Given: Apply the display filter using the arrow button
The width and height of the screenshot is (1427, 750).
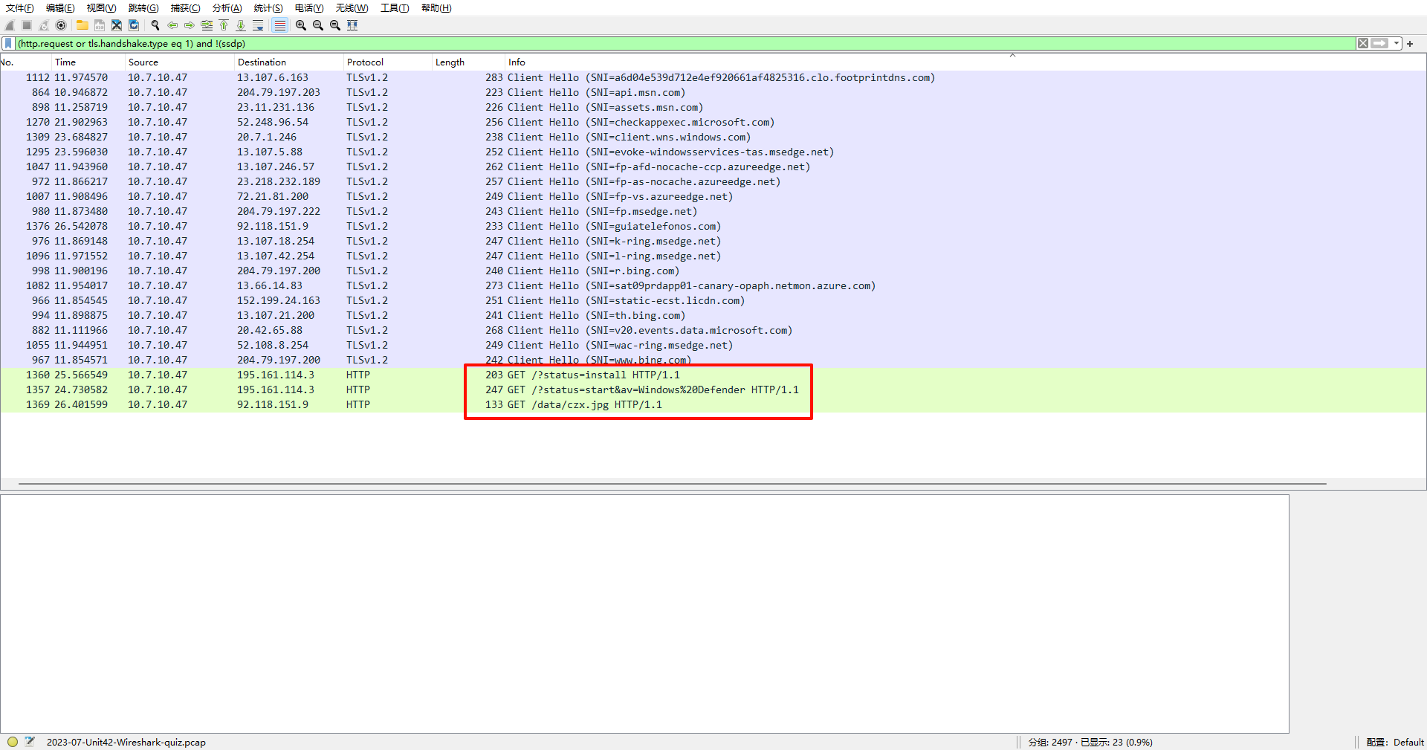Looking at the screenshot, I should click(x=1379, y=43).
